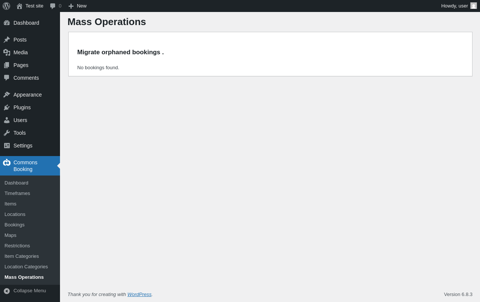Click Collapse Menu text
Image resolution: width=480 pixels, height=302 pixels.
(30, 291)
